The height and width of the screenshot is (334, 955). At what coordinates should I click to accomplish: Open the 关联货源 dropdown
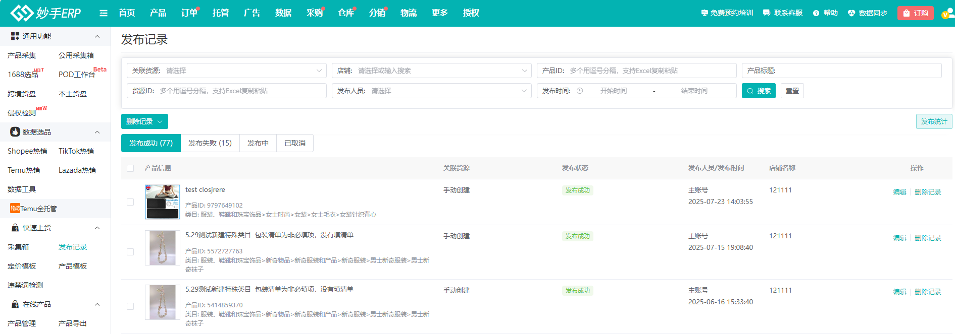226,71
